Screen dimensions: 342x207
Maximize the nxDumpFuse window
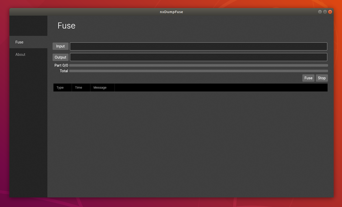coord(325,12)
